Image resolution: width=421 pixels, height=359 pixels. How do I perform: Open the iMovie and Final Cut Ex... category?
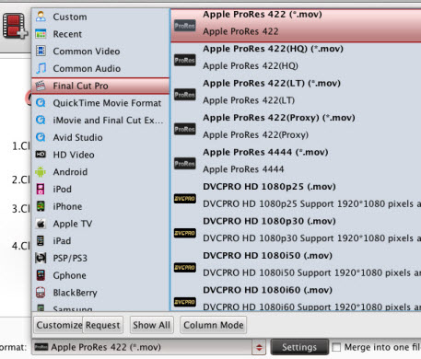[100, 120]
